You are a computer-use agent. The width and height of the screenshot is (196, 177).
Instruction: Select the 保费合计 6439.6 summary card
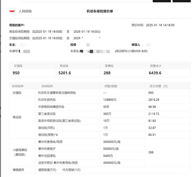[168, 69]
